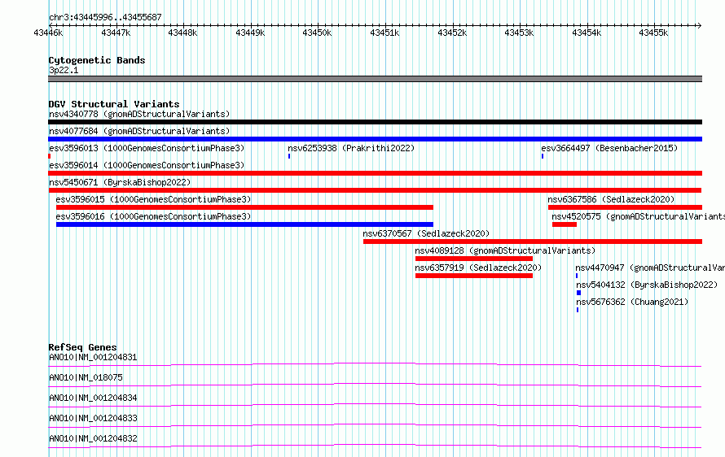Viewport: 725px width, 457px height.
Task: Click the short red nsv4520575 bar
Action: 564,224
